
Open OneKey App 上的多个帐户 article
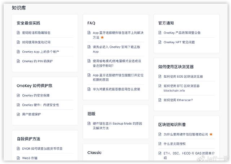click(x=40, y=52)
